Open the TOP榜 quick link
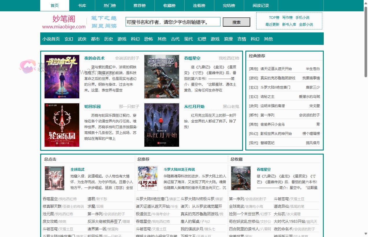This screenshot has width=368, height=237. 274,18
